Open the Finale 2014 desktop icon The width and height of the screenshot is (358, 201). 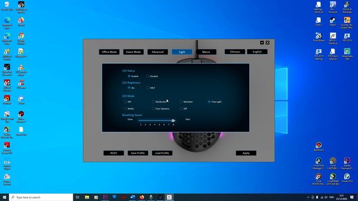347,178
